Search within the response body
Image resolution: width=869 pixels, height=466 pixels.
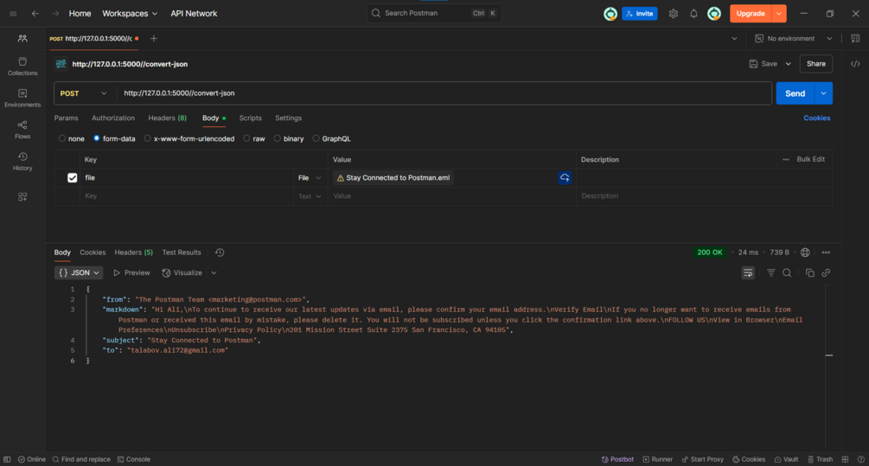786,272
